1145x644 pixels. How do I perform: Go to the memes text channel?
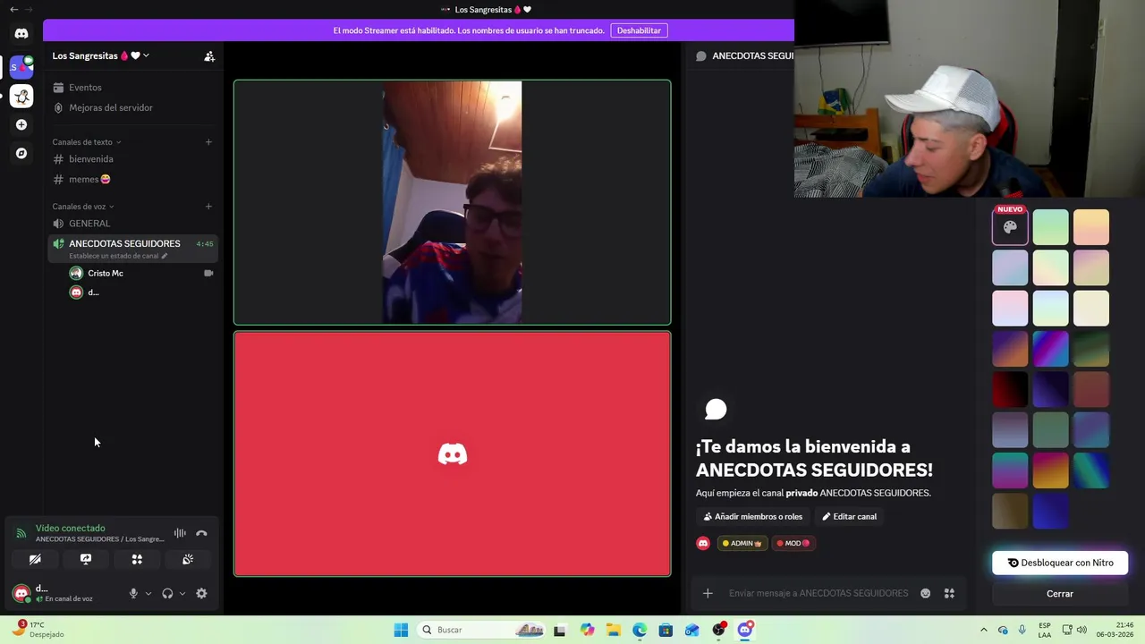coord(132,179)
